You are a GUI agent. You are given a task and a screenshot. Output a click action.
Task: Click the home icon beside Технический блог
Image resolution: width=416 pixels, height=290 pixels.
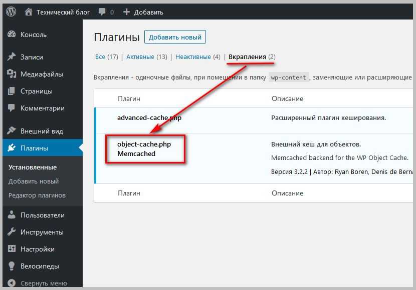pos(29,12)
